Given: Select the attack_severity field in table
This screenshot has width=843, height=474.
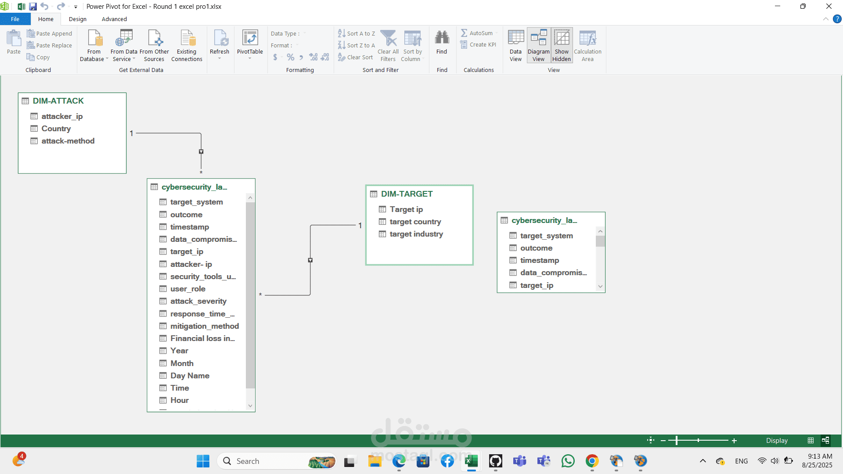Looking at the screenshot, I should point(198,301).
